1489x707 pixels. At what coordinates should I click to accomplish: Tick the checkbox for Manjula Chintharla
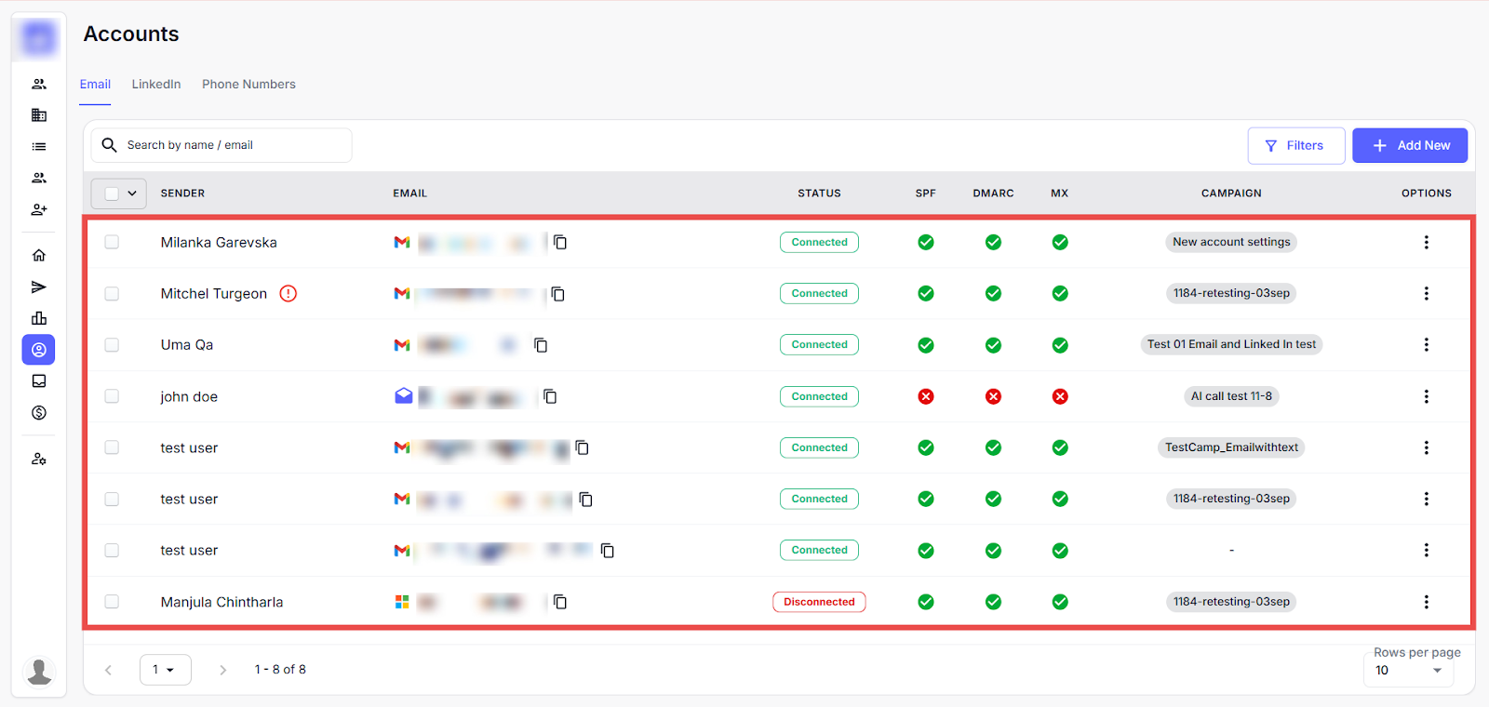112,602
